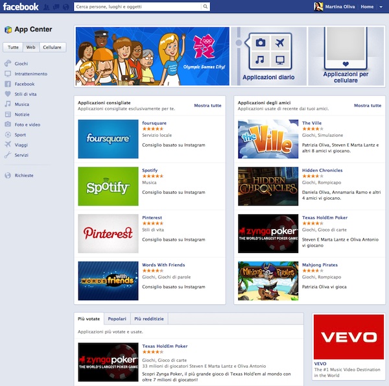Open Mahjong Pirates title link
This screenshot has width=389, height=386.
click(320, 265)
